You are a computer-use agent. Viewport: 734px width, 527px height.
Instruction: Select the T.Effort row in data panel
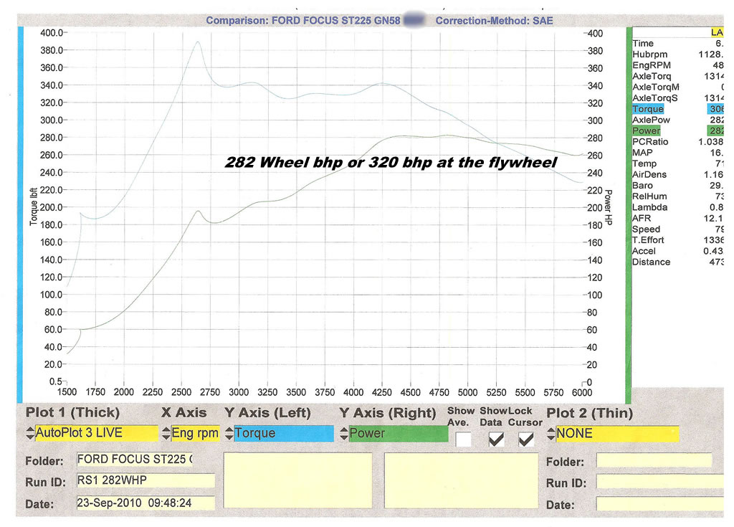(x=678, y=240)
